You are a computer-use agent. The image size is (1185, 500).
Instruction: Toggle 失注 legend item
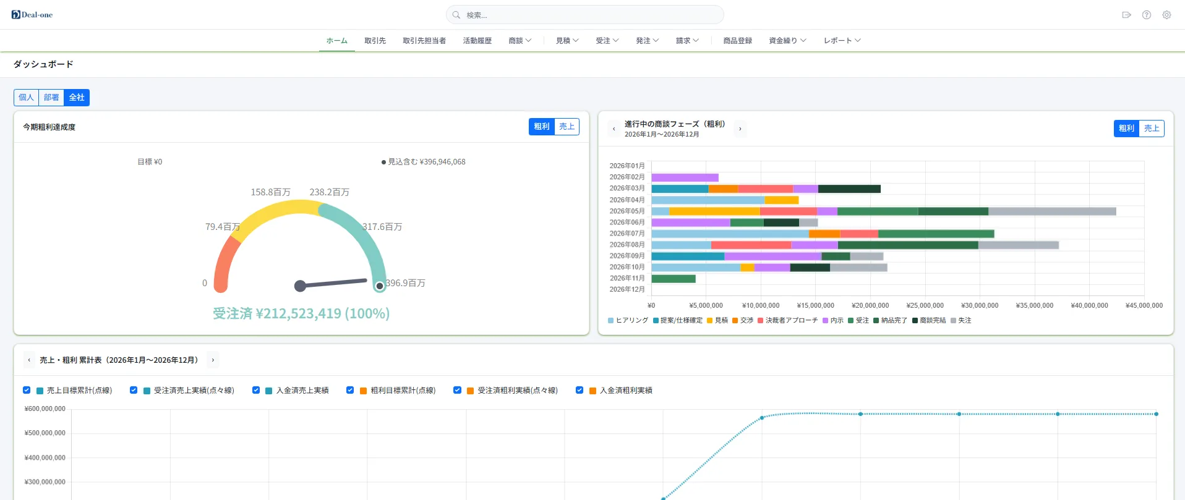click(x=961, y=320)
